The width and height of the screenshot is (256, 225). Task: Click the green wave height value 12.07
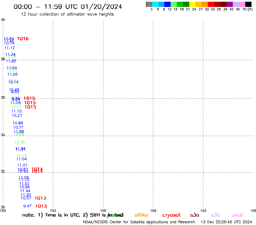pos(16,107)
